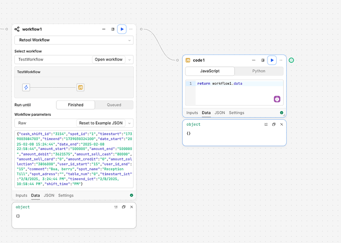
Task: Open the Retool Workflow type dropdown
Action: click(x=74, y=40)
